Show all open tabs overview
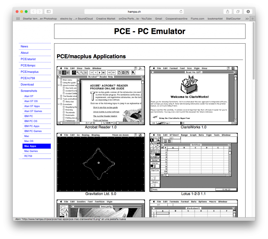 coord(237,11)
